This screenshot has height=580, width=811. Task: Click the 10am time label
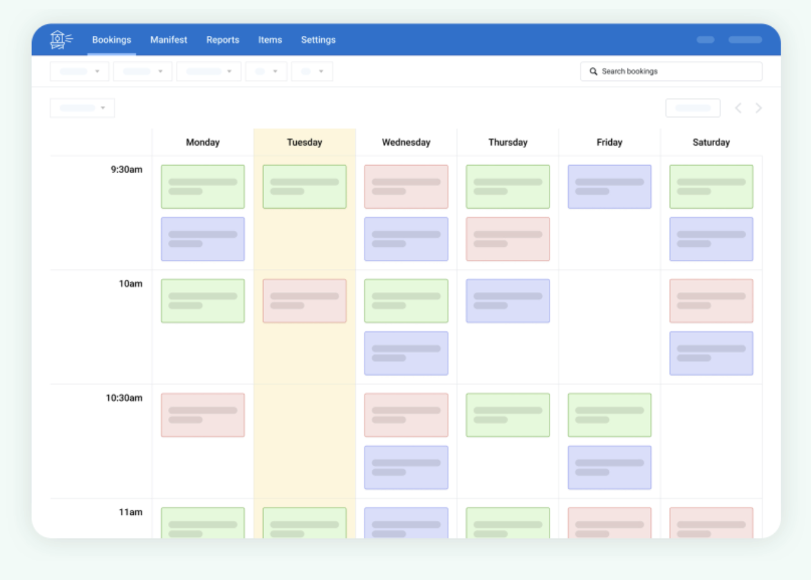click(x=130, y=284)
